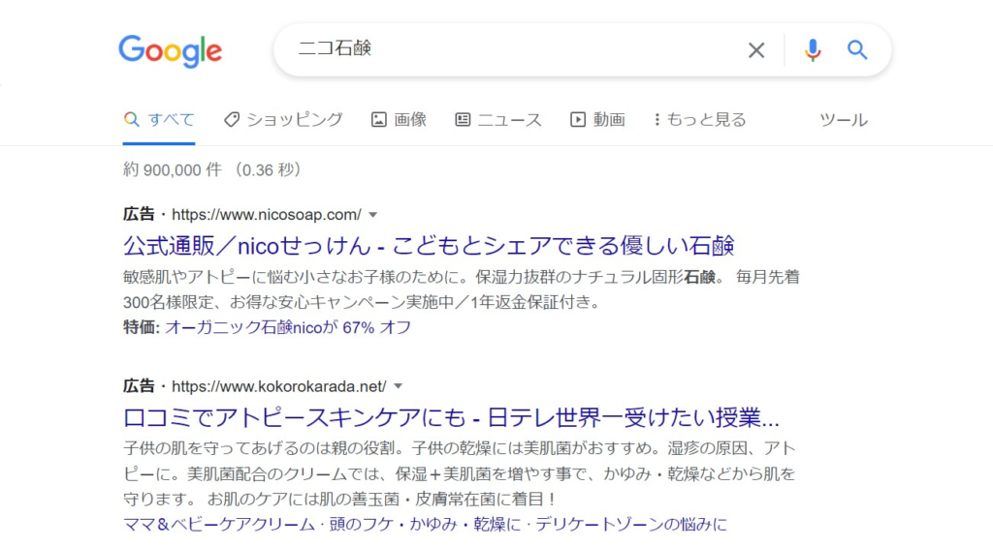Viewport: 993px width, 547px height.
Task: Open the ニュース tab
Action: 498,119
